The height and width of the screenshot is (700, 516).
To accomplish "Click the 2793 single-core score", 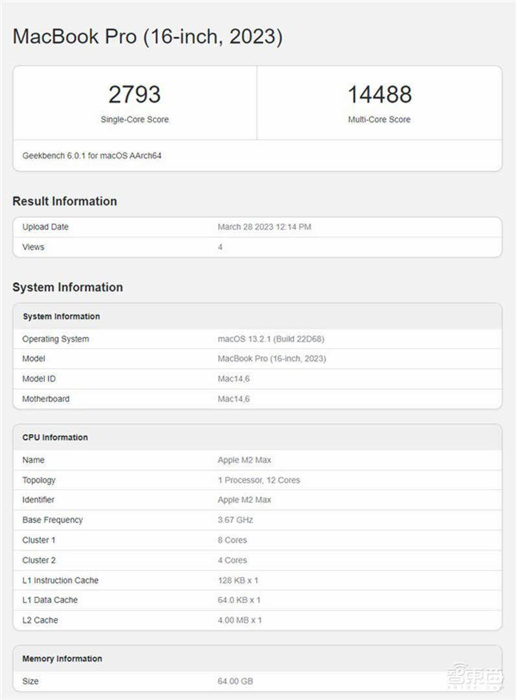I will click(x=134, y=95).
